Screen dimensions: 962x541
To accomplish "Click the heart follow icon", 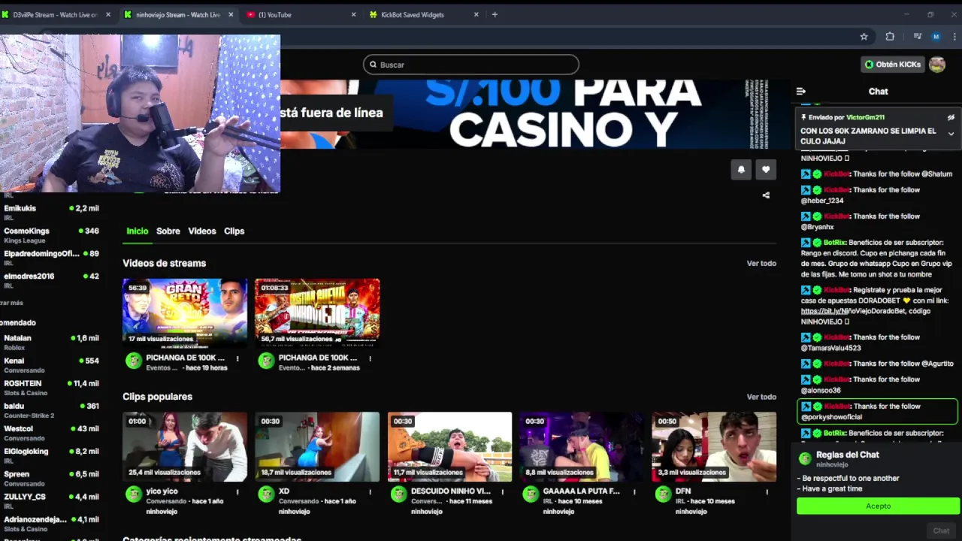I will click(766, 169).
